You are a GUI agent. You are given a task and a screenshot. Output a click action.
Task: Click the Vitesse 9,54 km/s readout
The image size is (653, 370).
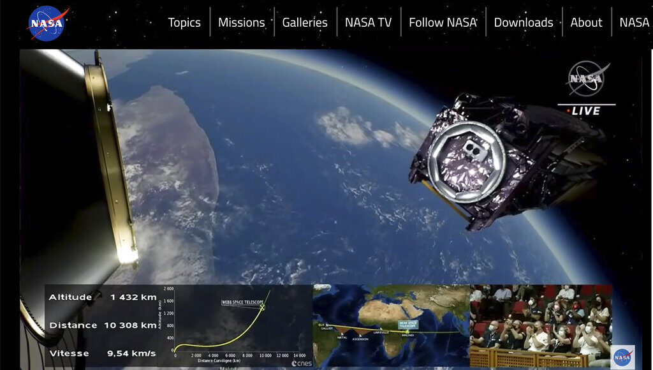102,353
